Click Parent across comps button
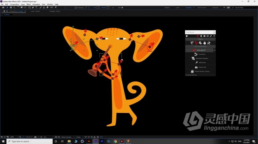The width and height of the screenshot is (258, 144). click(200, 72)
